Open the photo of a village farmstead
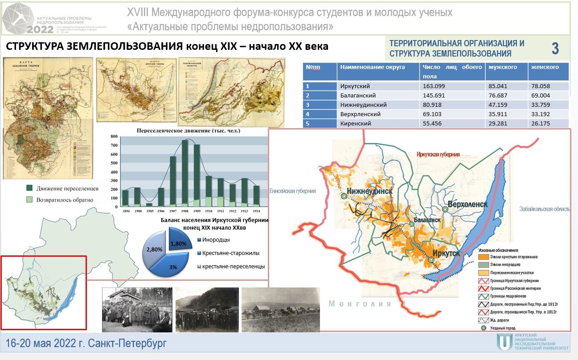This screenshot has width=578, height=360. [281, 309]
